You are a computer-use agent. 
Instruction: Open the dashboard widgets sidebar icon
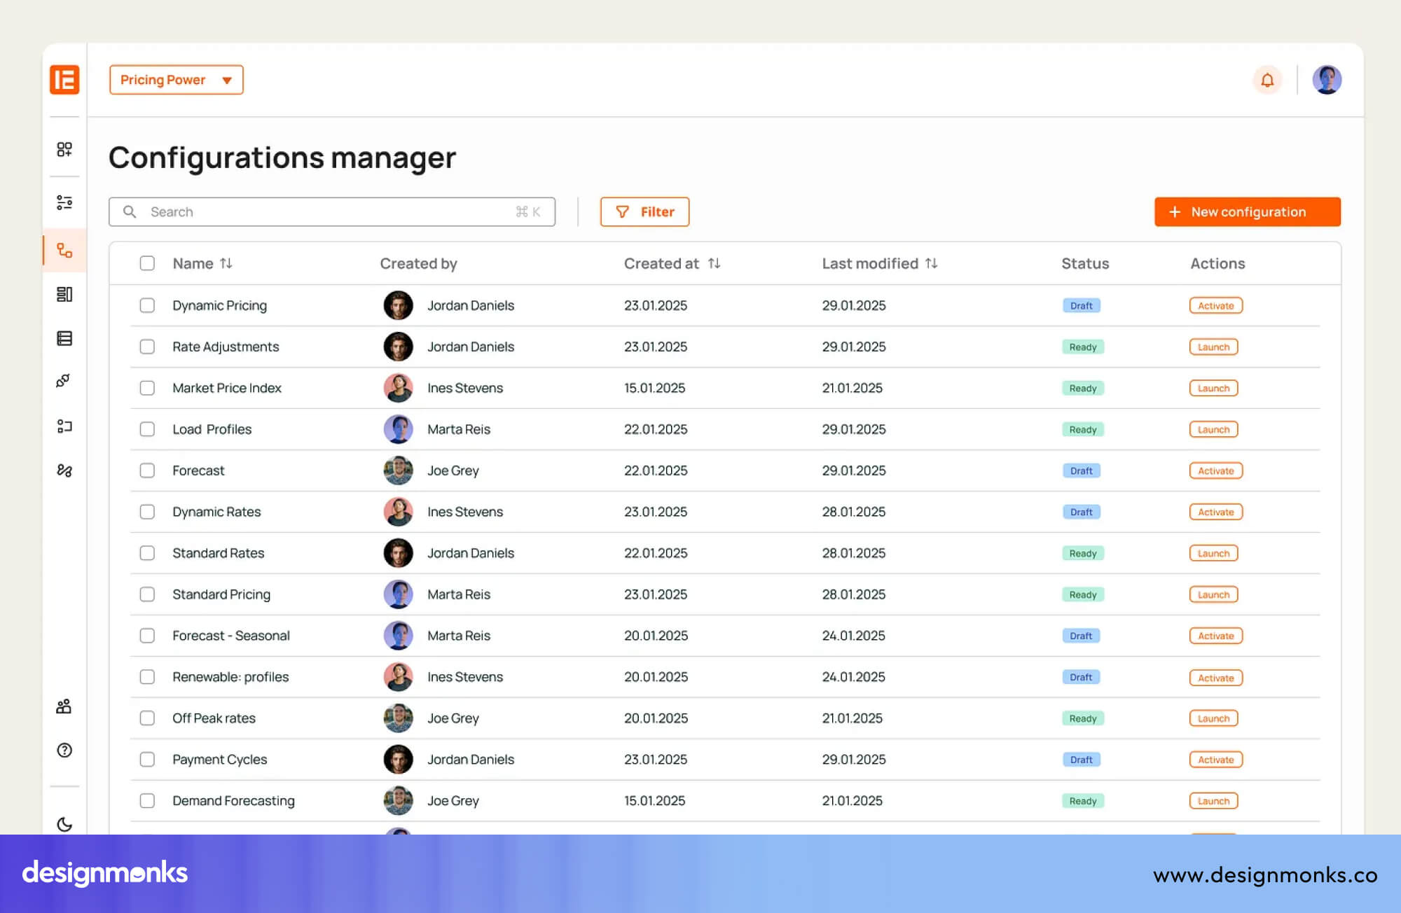64,149
